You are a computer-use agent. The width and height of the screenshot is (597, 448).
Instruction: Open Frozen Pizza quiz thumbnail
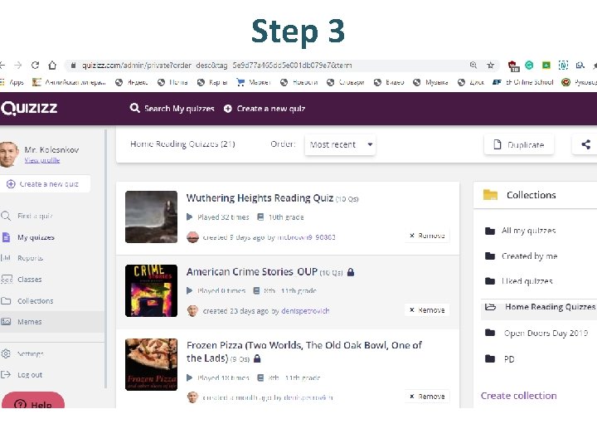[x=151, y=364]
